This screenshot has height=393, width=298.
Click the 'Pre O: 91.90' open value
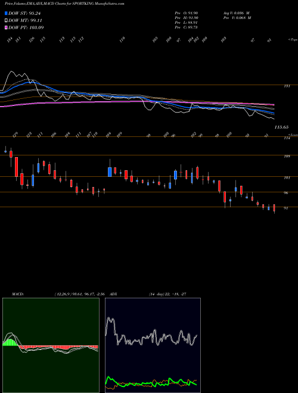point(187,13)
